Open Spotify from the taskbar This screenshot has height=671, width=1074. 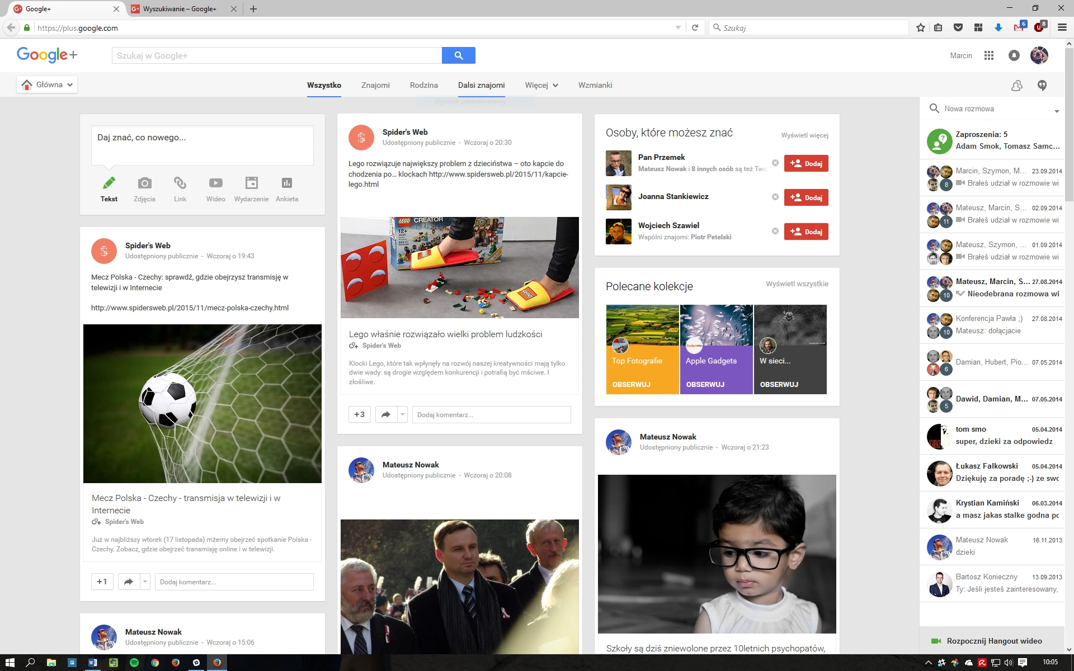134,663
